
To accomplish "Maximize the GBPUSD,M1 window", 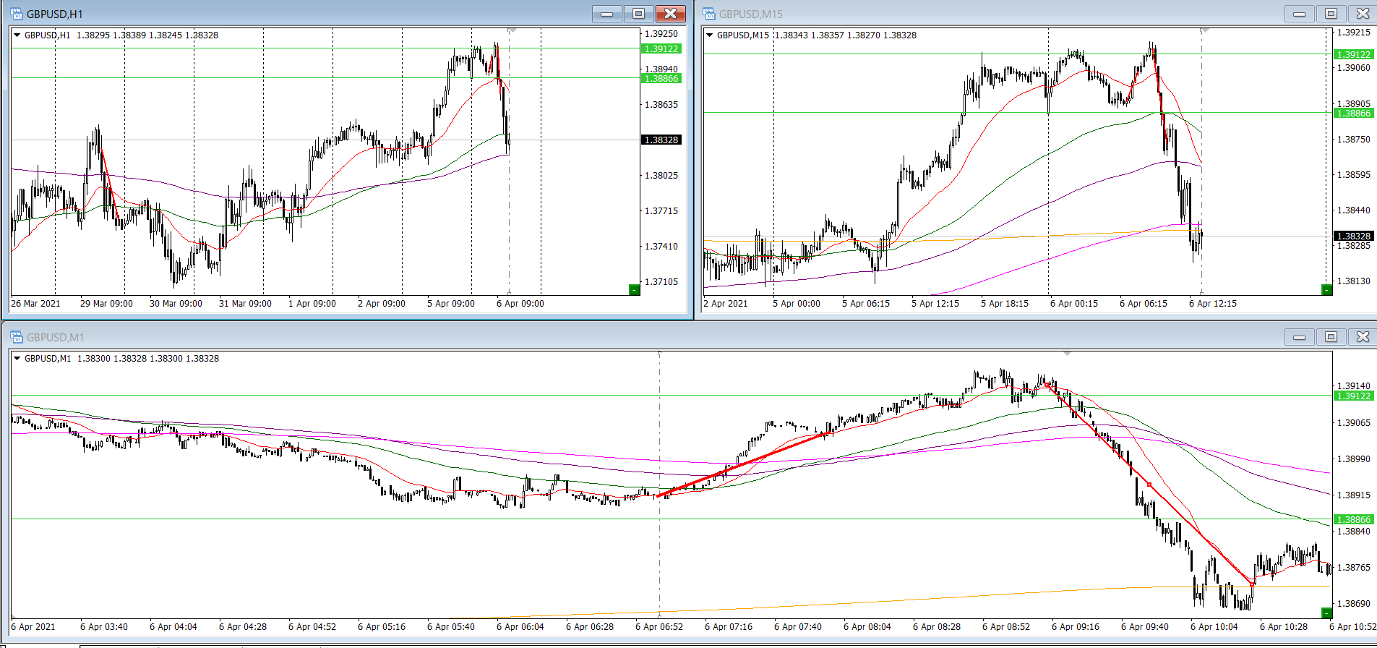I will 1331,337.
